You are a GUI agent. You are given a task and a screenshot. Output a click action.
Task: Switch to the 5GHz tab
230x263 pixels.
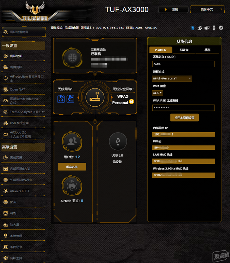(x=184, y=50)
